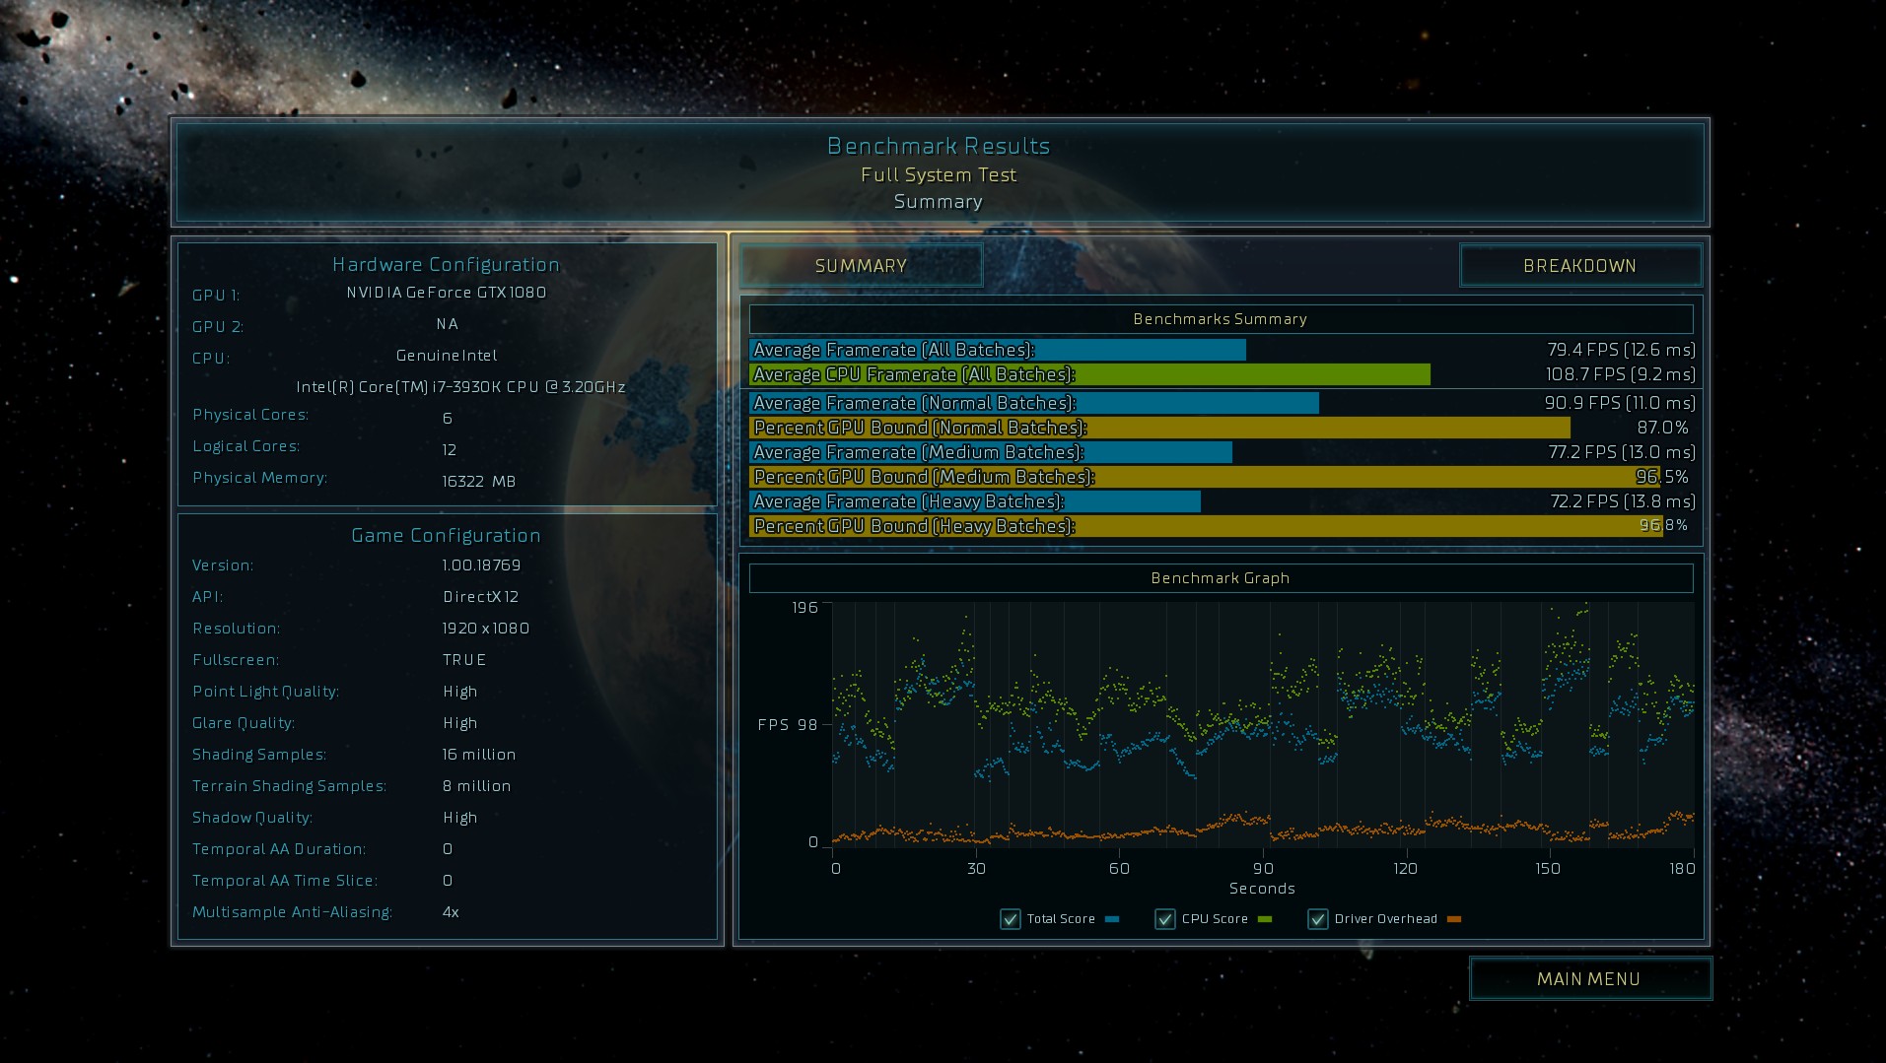Click the Game Configuration heading

click(x=446, y=535)
